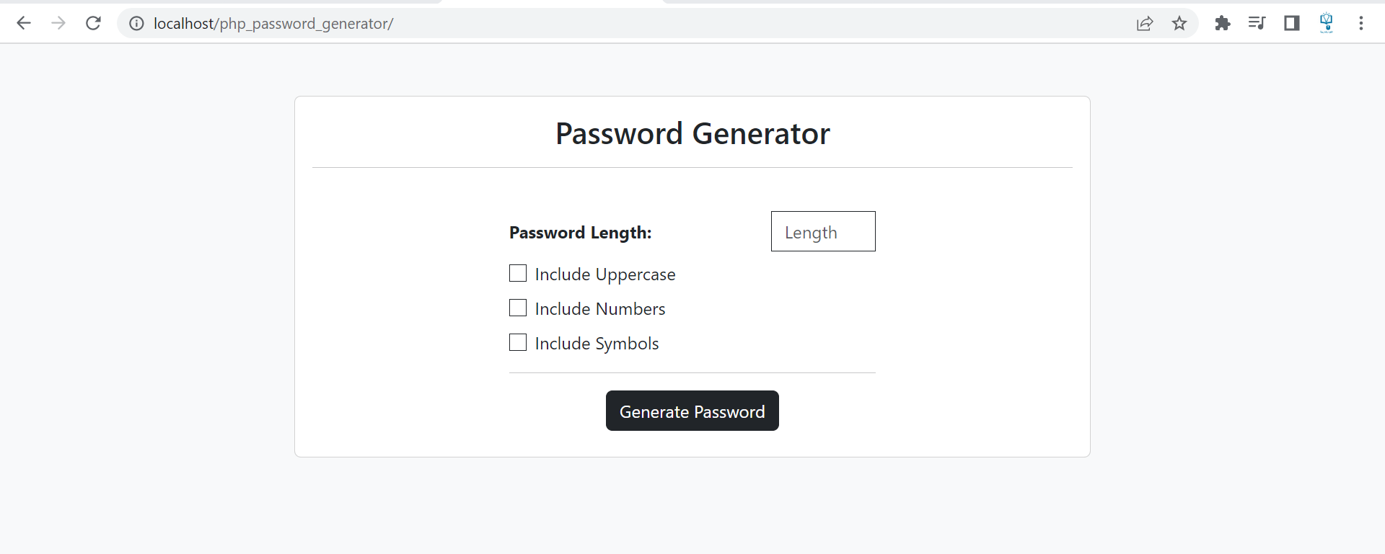Image resolution: width=1385 pixels, height=554 pixels.
Task: Open Chrome three-dot menu
Action: (x=1361, y=23)
